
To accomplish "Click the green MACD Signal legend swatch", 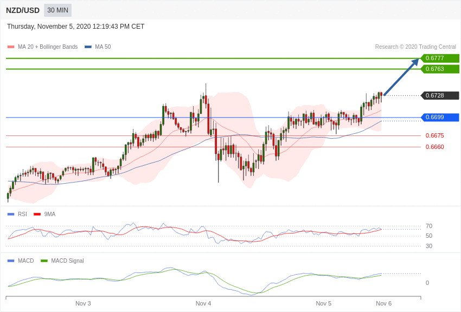I will pos(44,261).
